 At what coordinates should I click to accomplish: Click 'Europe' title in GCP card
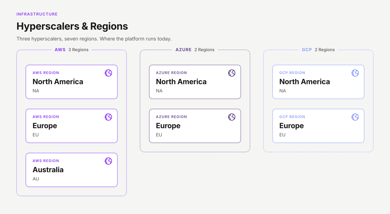click(292, 126)
